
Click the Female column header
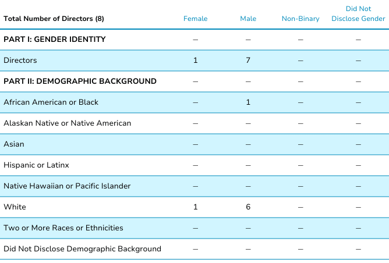tap(195, 19)
